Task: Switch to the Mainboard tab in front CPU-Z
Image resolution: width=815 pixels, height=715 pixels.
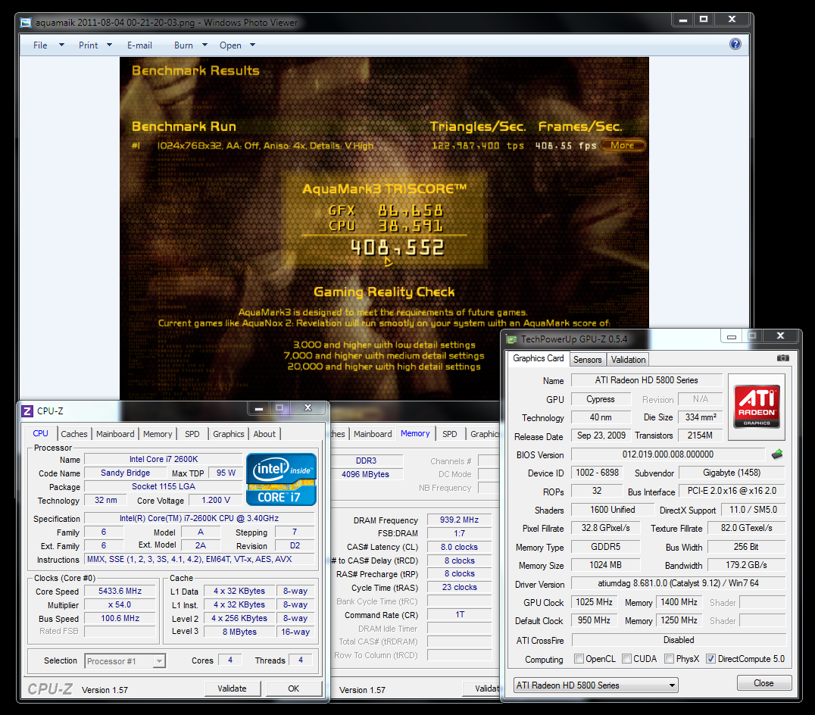Action: (x=115, y=434)
